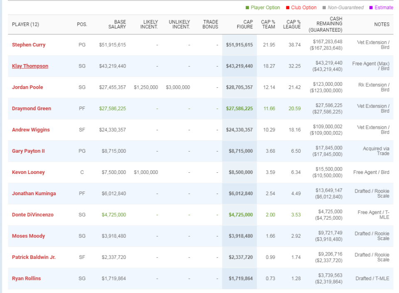Select Andrew Wiggins player link
Image resolution: width=399 pixels, height=293 pixels.
pyautogui.click(x=31, y=130)
